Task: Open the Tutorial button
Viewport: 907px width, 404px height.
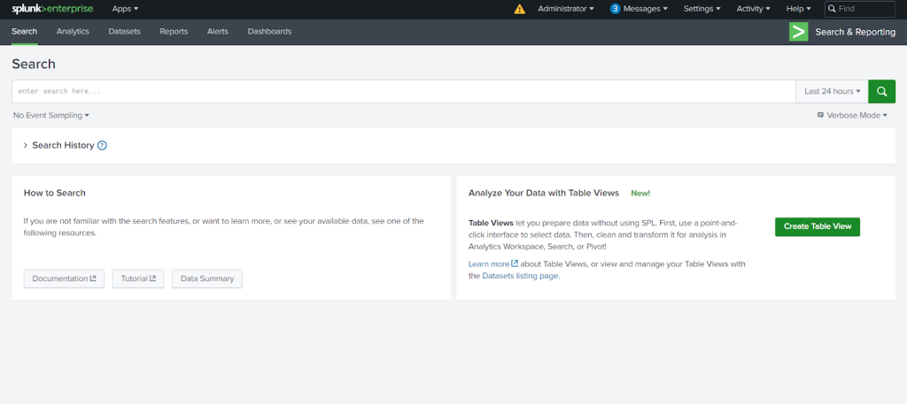Action: tap(138, 278)
